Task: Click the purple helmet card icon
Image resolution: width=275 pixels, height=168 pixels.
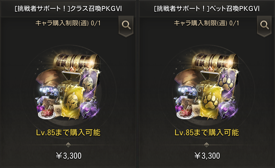Action: pos(89,83)
